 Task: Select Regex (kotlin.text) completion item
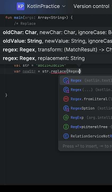click(x=86, y=81)
